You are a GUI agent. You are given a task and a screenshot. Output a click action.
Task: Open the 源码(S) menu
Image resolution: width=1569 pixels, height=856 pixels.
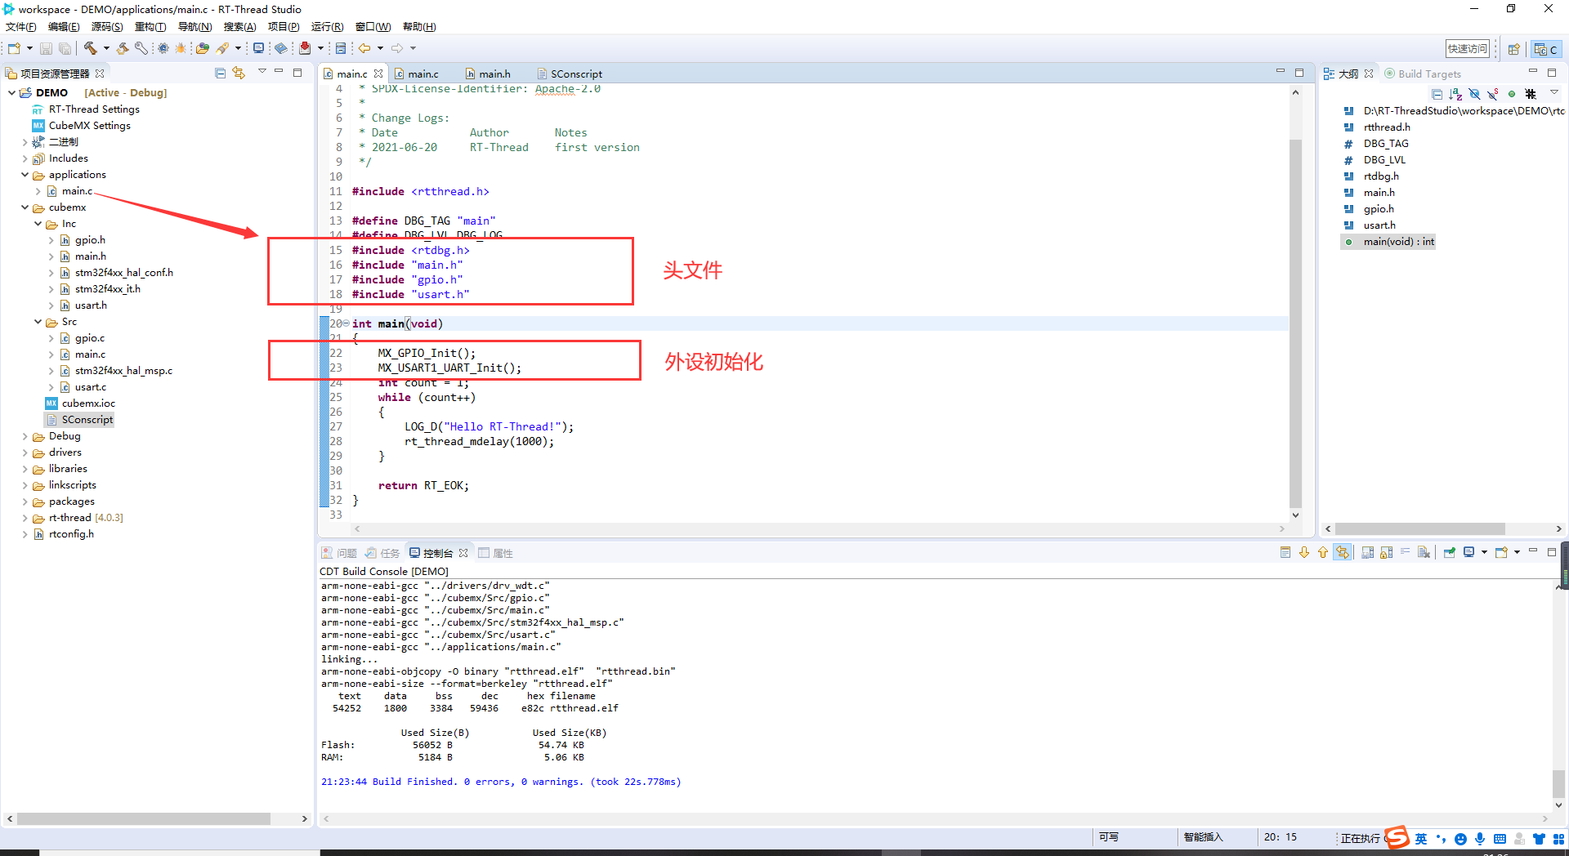(106, 26)
